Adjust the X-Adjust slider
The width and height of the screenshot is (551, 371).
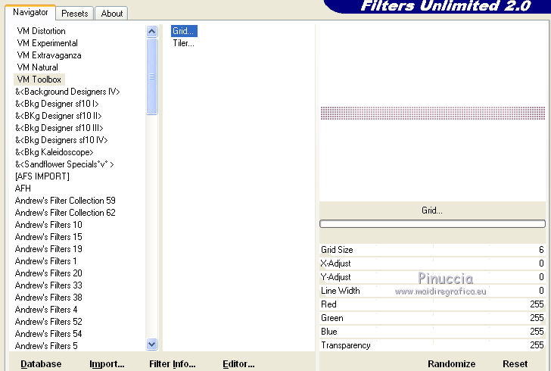tap(433, 263)
